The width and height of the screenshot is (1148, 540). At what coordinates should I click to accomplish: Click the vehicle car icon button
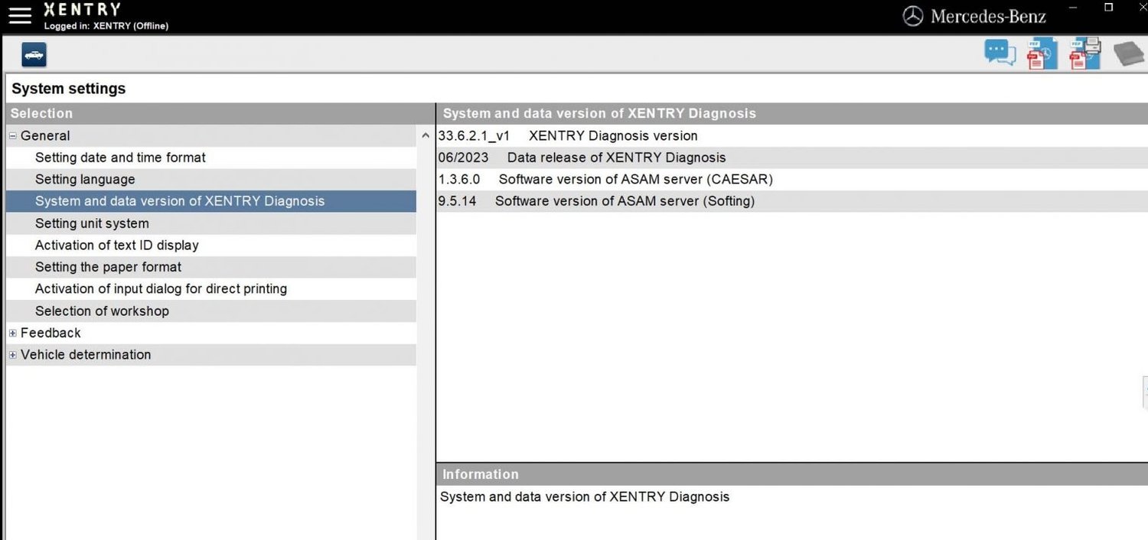(34, 55)
